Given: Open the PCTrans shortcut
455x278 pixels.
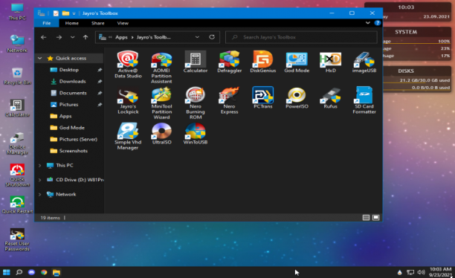Looking at the screenshot, I should 263,98.
